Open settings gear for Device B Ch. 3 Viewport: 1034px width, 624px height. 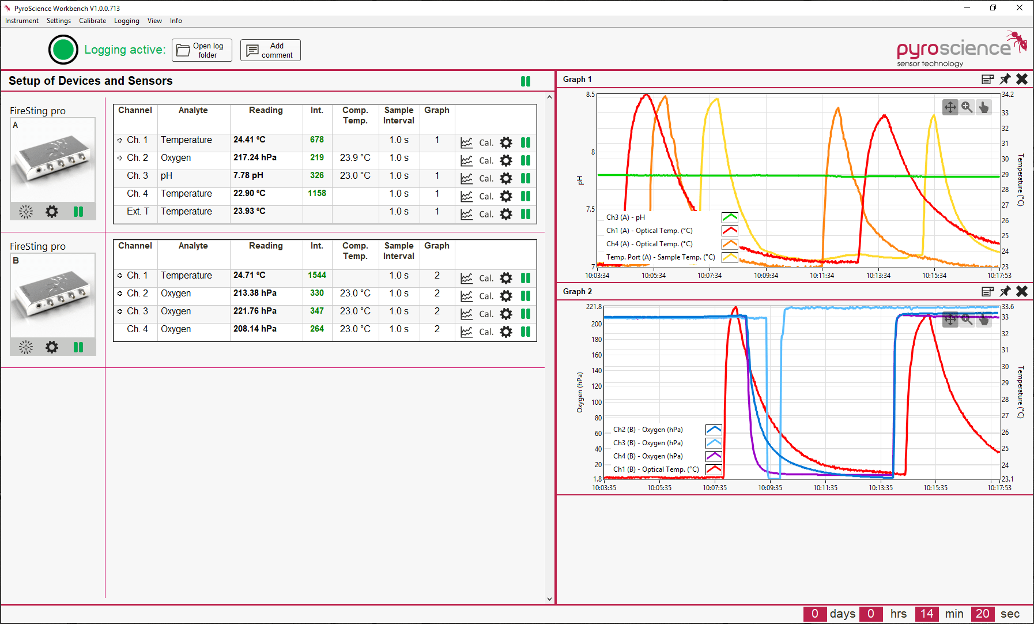[x=506, y=314]
